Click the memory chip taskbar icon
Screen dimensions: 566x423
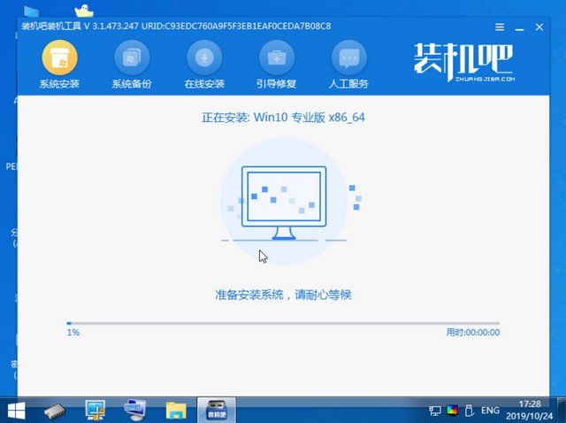(55, 410)
